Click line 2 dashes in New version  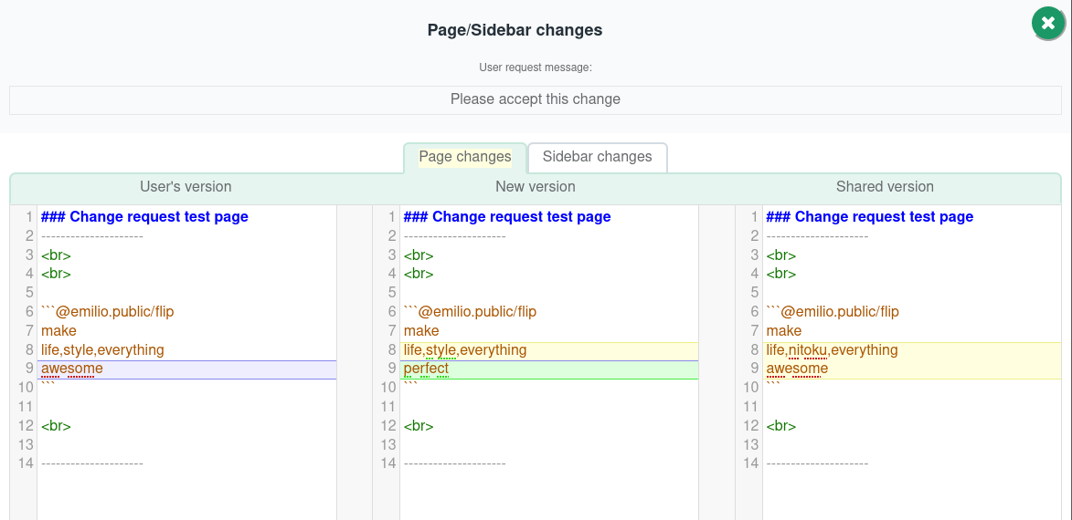pos(454,236)
